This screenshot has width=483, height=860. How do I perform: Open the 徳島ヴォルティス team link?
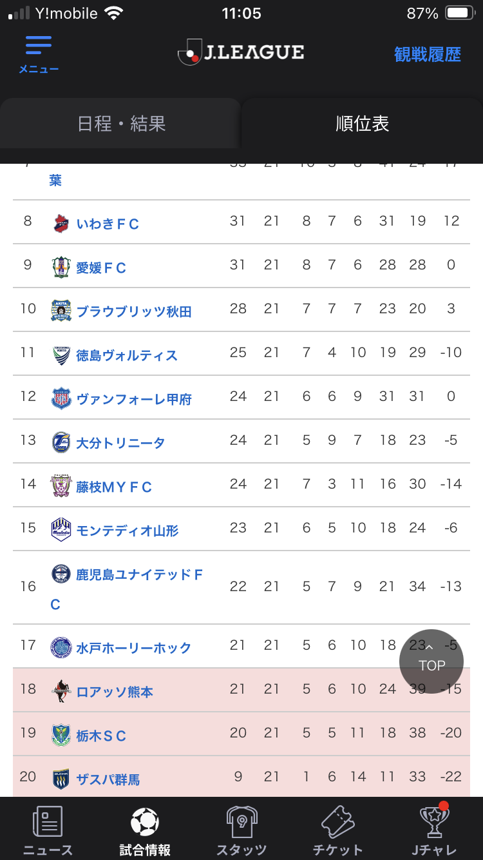pos(127,355)
